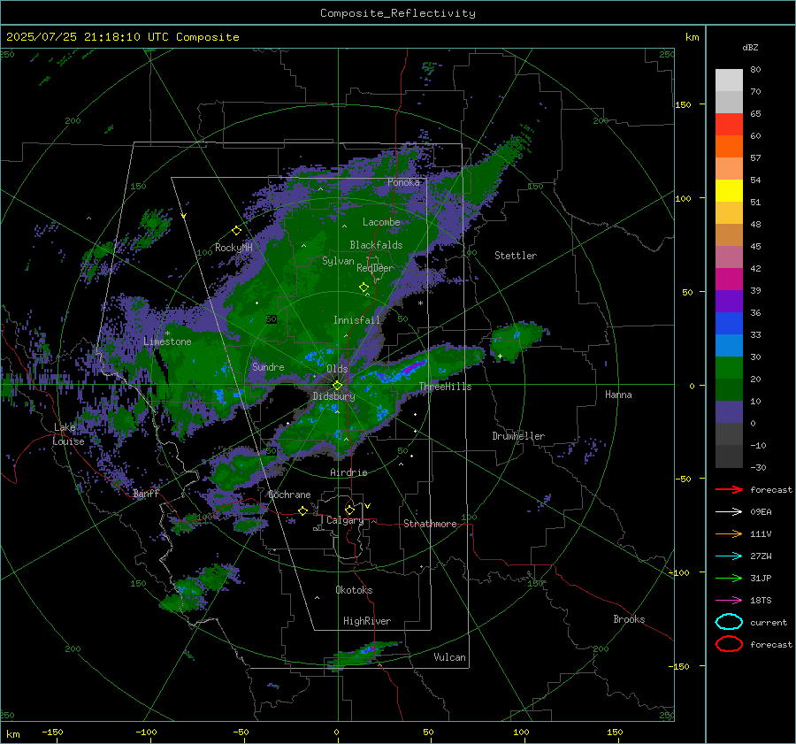Click the cyan current ellipse icon

729,622
